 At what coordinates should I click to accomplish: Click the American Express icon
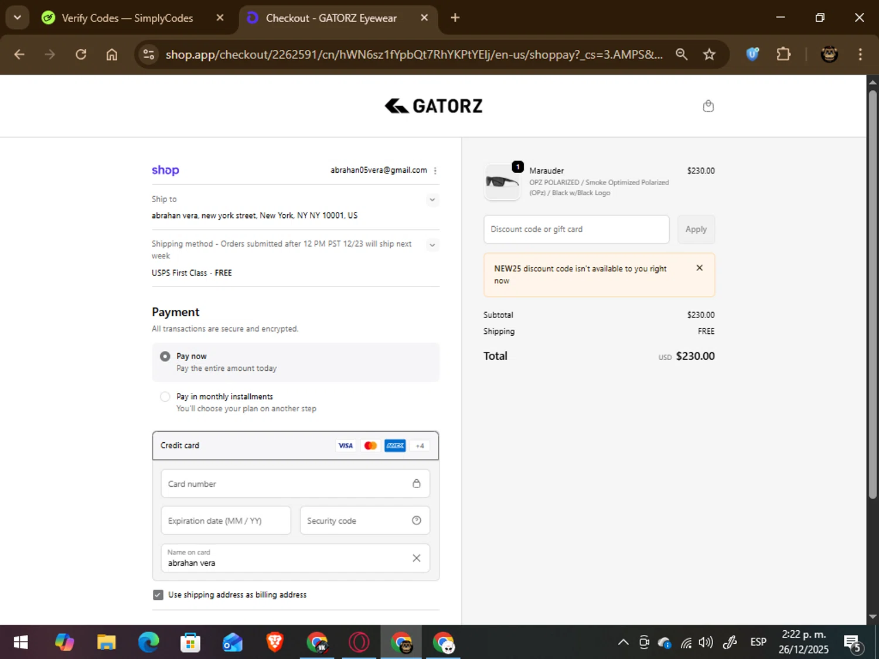click(395, 446)
